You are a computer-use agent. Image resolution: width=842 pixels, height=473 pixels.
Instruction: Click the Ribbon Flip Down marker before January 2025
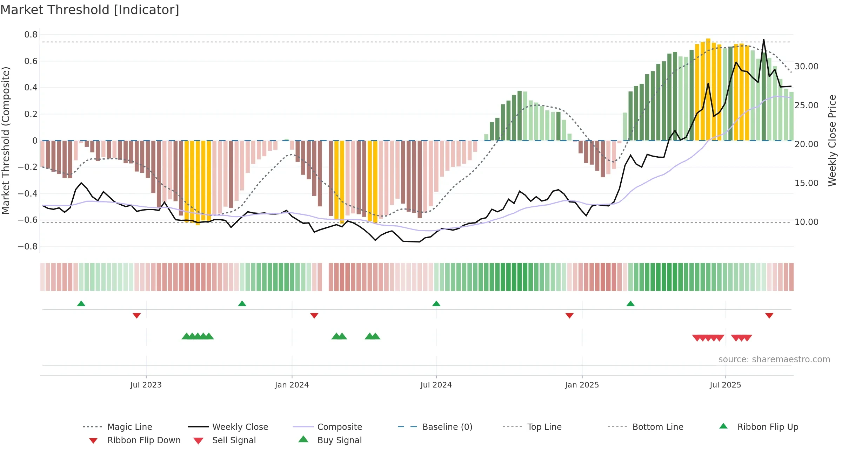click(x=569, y=316)
